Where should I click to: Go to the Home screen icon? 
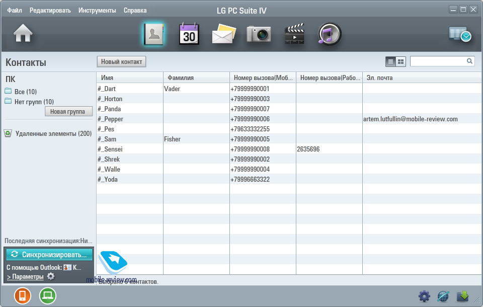pos(23,34)
